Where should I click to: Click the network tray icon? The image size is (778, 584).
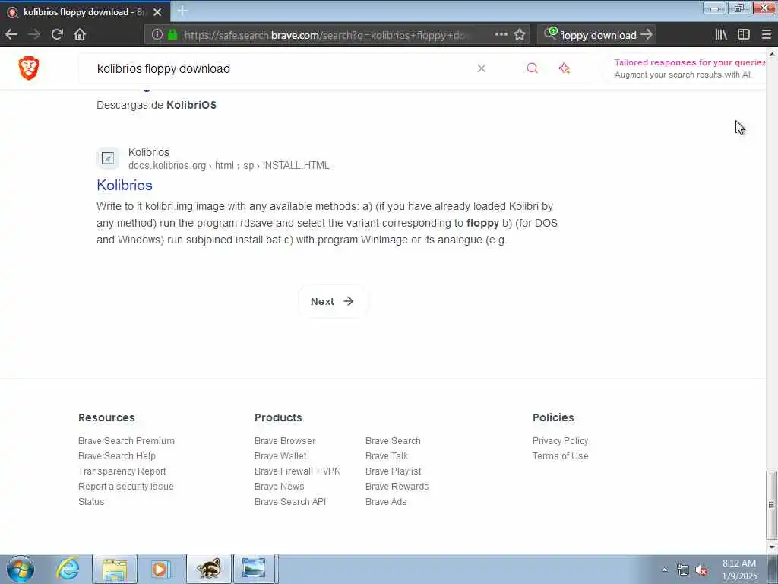click(683, 570)
